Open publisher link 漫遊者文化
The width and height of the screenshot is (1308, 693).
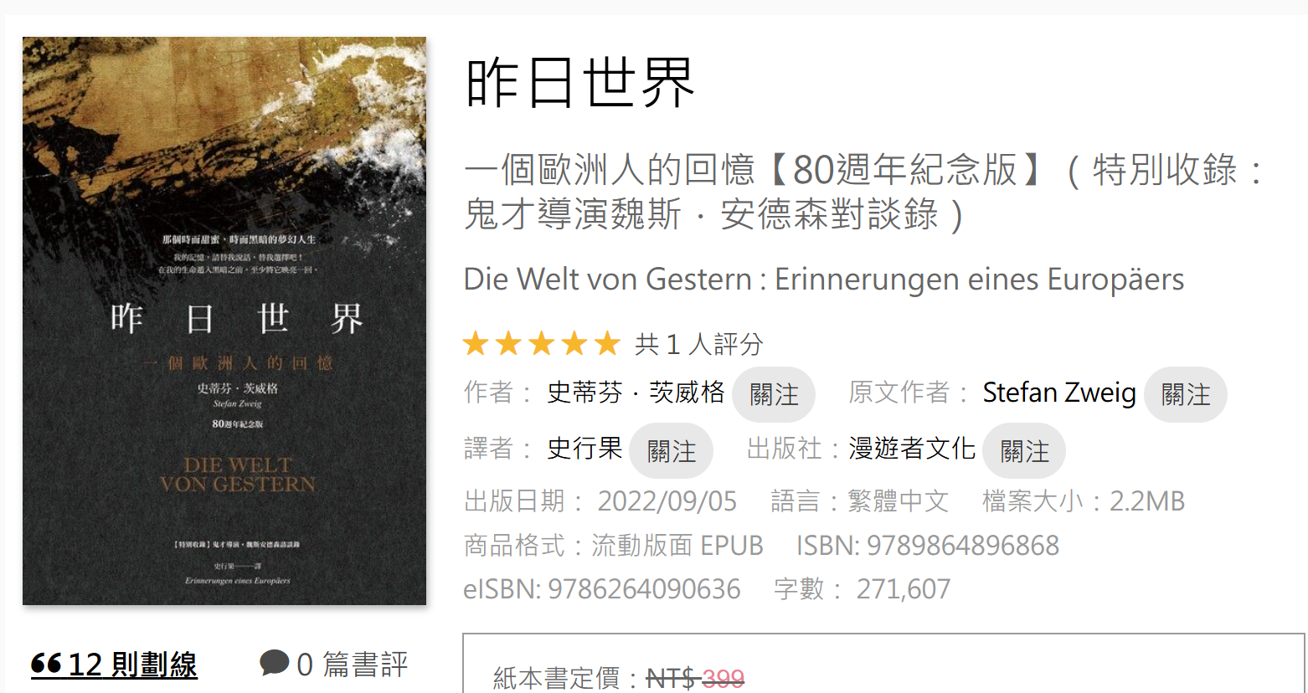pyautogui.click(x=912, y=449)
